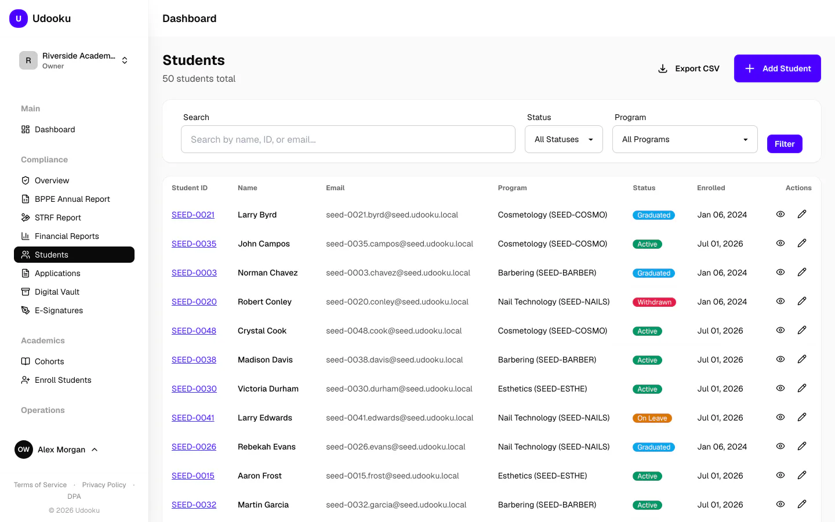Click Robert Conley's Withdrawn status badge
This screenshot has width=835, height=522.
(x=654, y=302)
